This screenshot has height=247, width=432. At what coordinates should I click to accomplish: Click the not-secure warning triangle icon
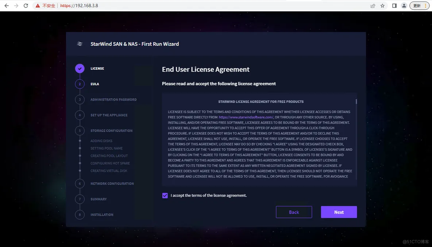38,5
